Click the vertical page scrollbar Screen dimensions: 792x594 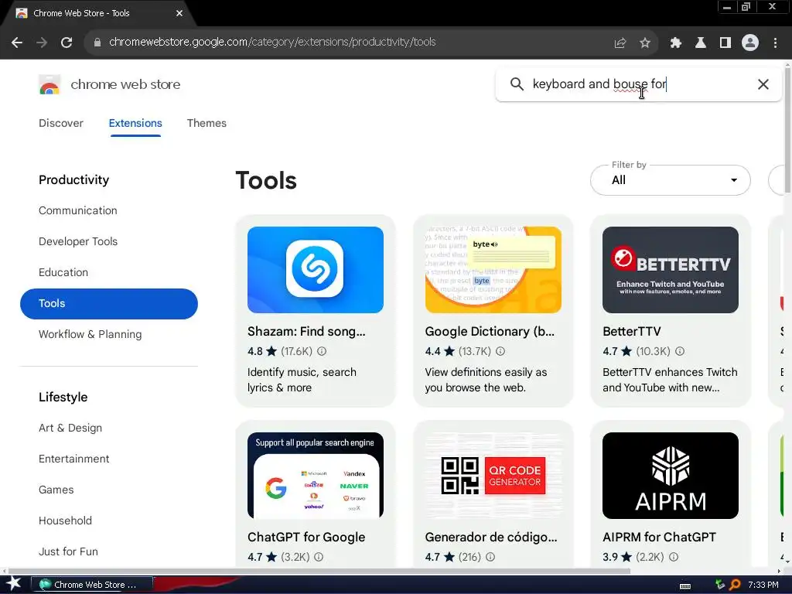click(788, 129)
